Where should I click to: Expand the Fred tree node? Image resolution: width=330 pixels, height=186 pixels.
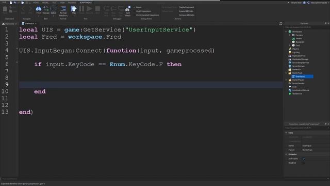[290, 45]
